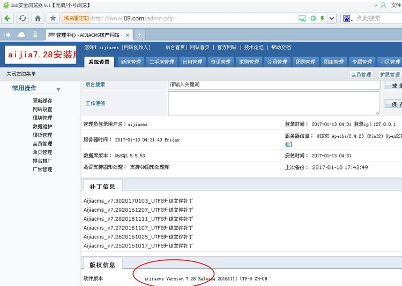This screenshot has height=286, width=402.
Task: Reload the page with refresh icon
Action: (x=23, y=18)
